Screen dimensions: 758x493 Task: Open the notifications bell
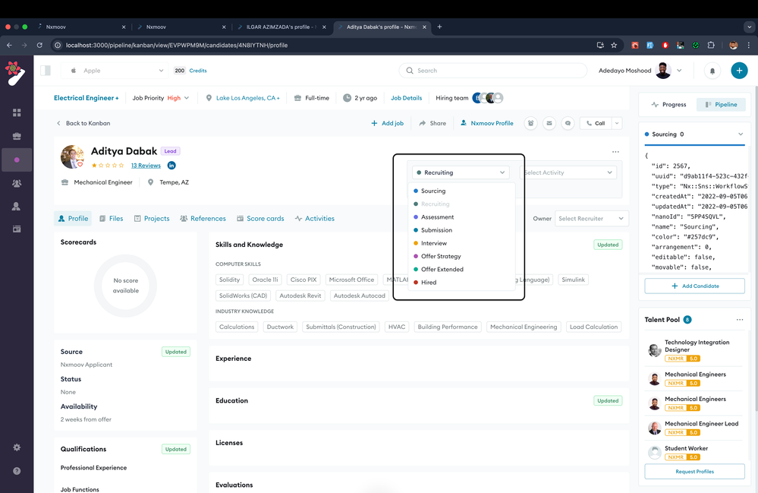pyautogui.click(x=712, y=71)
